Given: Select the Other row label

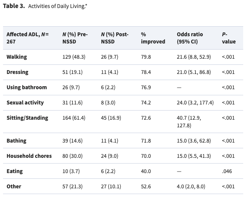Looking at the screenshot, I should pos(14,186).
